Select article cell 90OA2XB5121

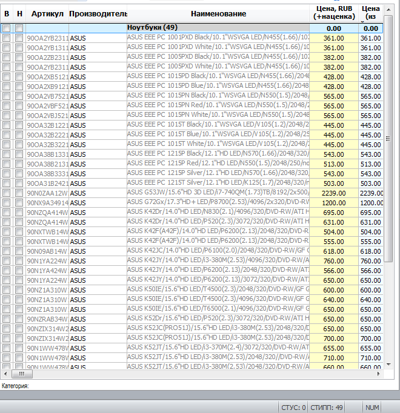click(x=47, y=77)
